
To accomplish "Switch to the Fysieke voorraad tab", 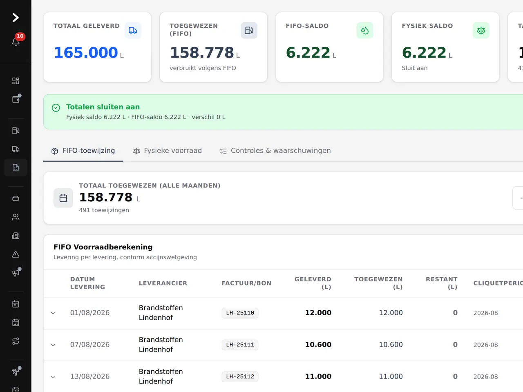I will [x=168, y=151].
